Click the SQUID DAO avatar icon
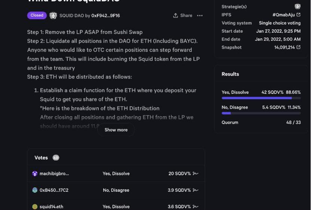311x210 pixels. coord(53,16)
